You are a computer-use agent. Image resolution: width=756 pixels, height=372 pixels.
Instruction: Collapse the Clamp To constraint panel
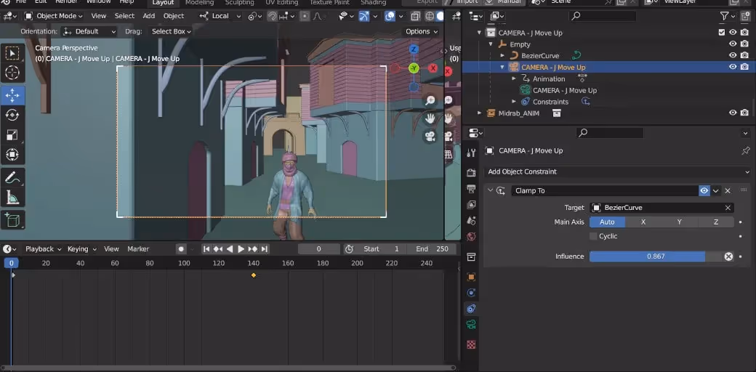coord(491,190)
